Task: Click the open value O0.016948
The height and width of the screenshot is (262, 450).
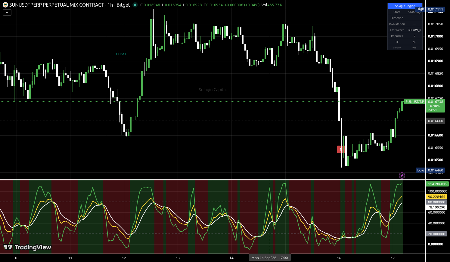Action: (150, 5)
